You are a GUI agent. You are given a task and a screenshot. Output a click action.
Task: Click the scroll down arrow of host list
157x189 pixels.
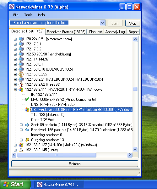point(135,149)
